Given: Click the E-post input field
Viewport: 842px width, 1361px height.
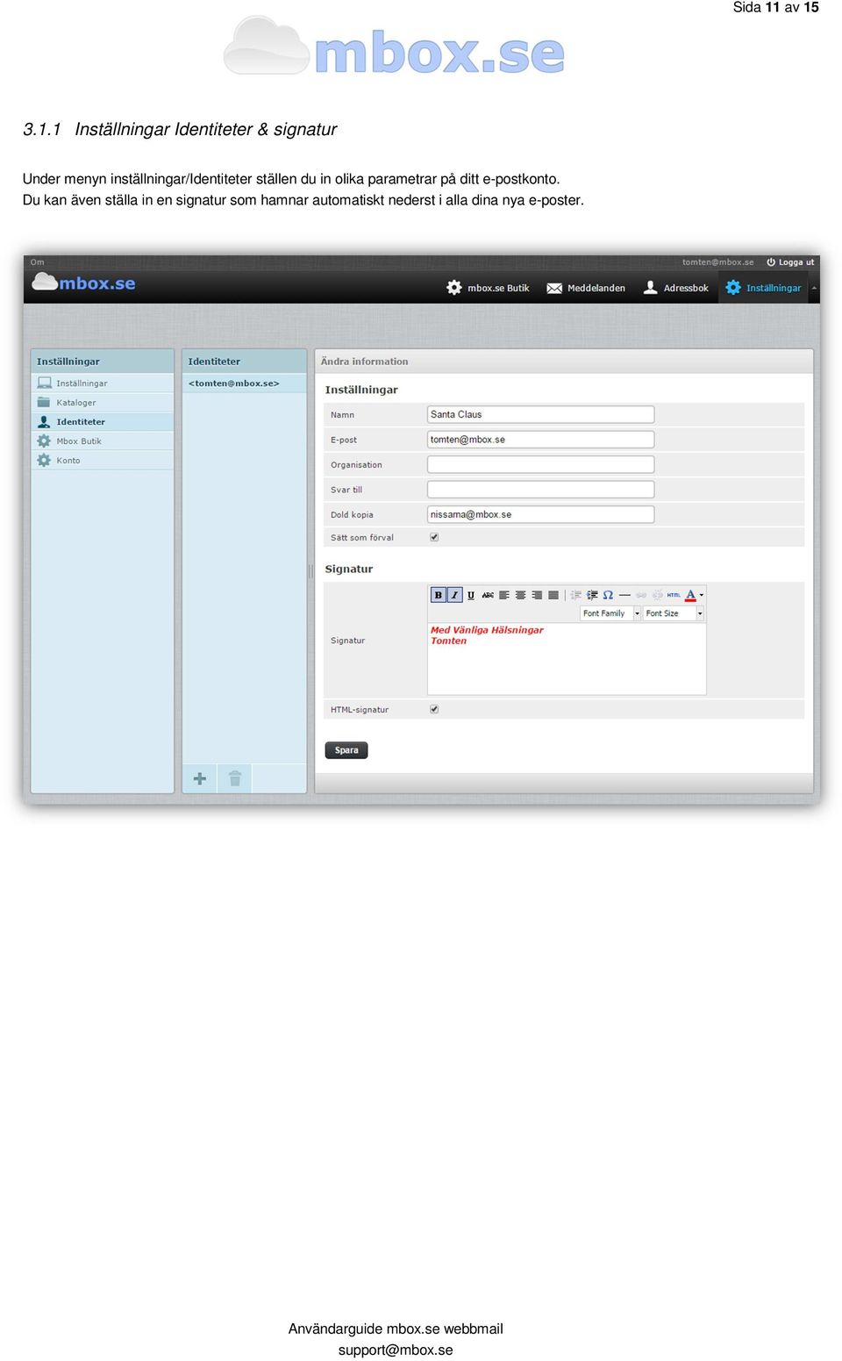Looking at the screenshot, I should pyautogui.click(x=541, y=440).
